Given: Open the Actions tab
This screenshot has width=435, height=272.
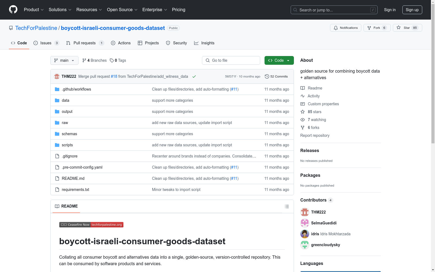Looking at the screenshot, I should coord(121,43).
